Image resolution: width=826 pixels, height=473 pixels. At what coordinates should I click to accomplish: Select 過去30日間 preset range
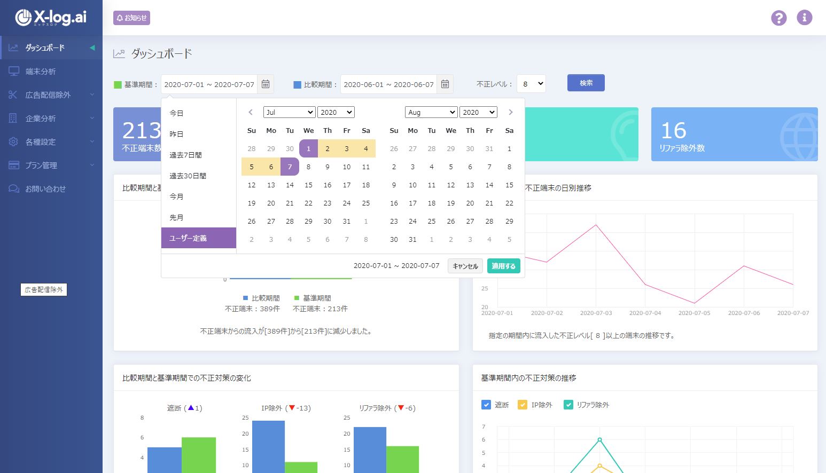[x=199, y=176]
